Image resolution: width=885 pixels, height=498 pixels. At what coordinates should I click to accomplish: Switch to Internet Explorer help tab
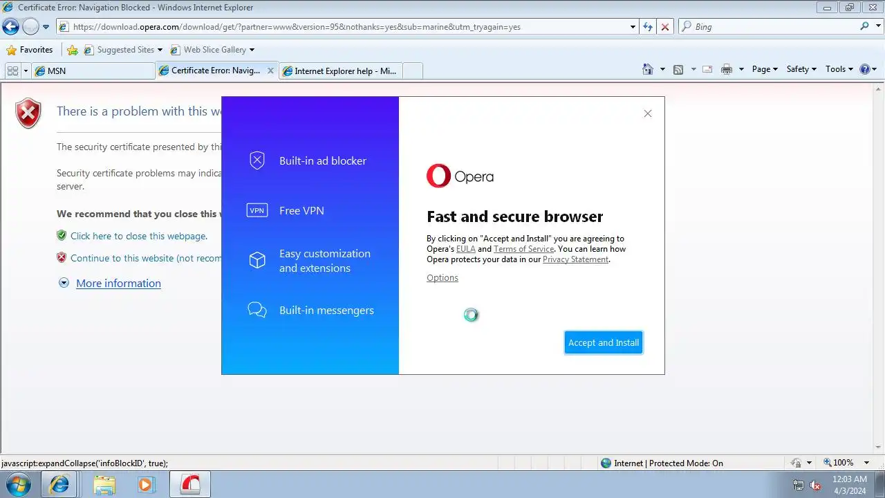point(339,71)
